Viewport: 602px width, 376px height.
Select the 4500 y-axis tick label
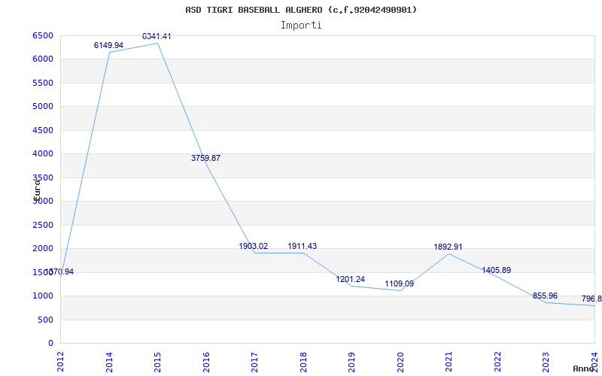coord(43,130)
